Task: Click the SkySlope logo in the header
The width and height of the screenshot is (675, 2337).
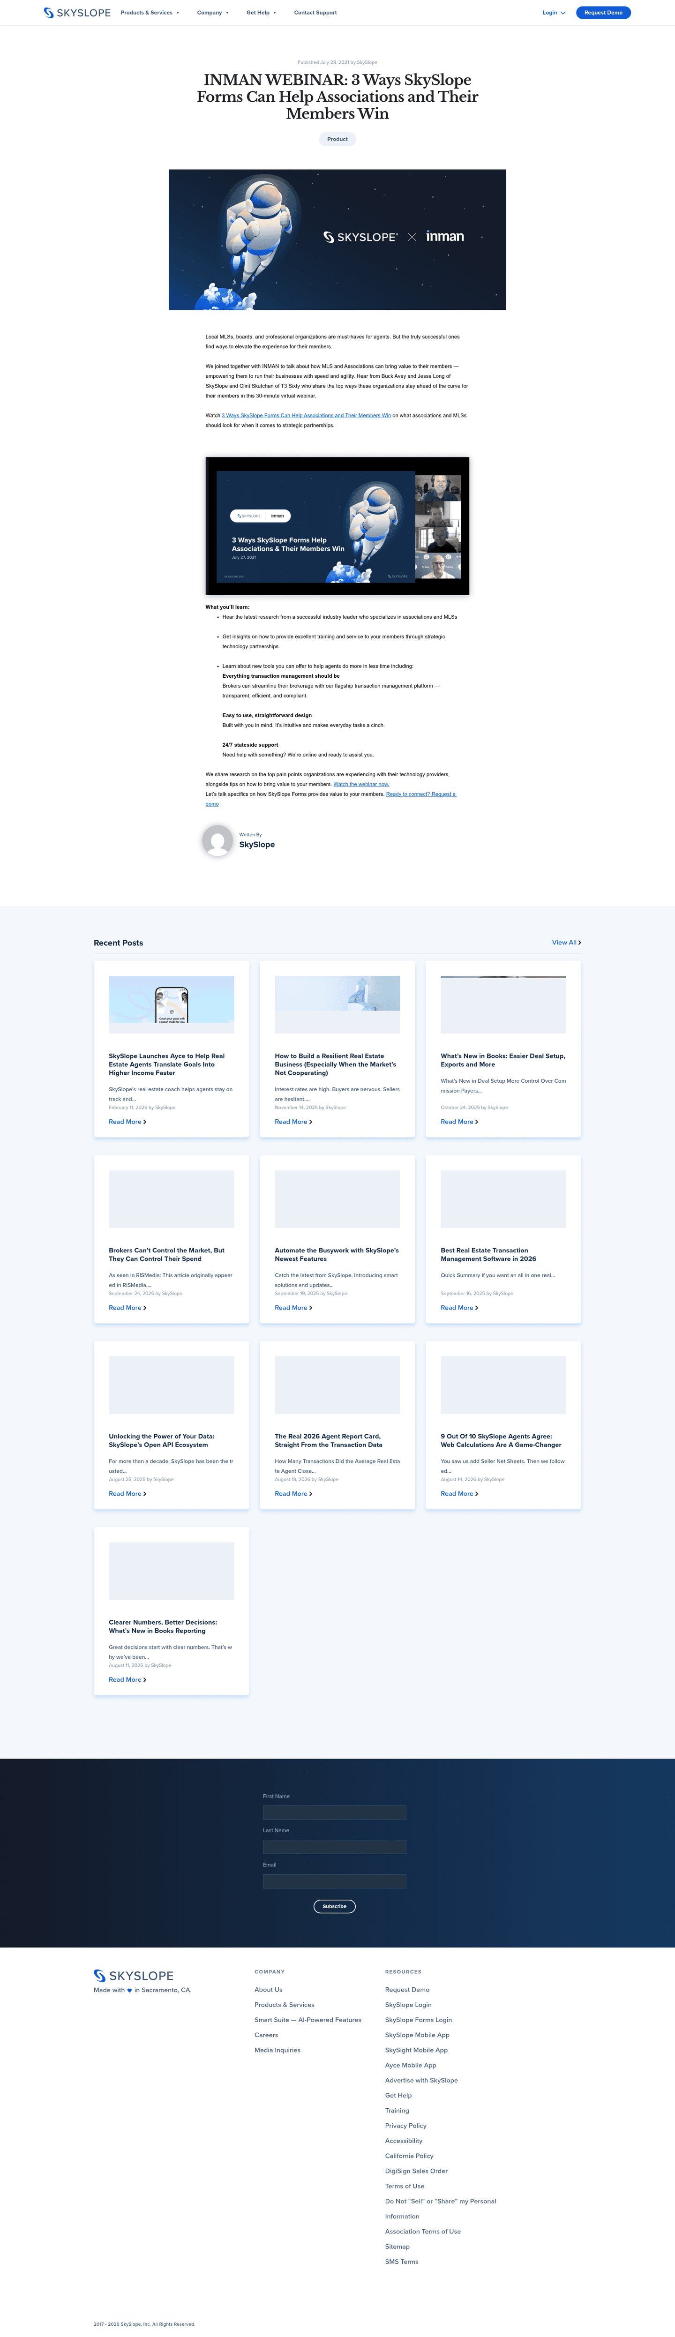Action: [x=77, y=13]
